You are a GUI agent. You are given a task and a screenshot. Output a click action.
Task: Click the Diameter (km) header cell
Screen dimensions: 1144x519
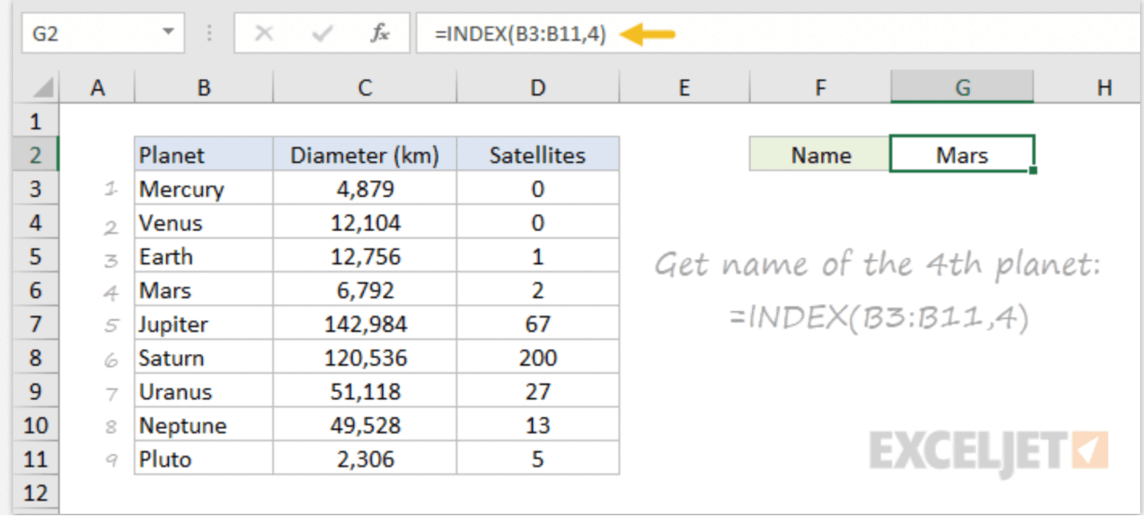point(365,155)
